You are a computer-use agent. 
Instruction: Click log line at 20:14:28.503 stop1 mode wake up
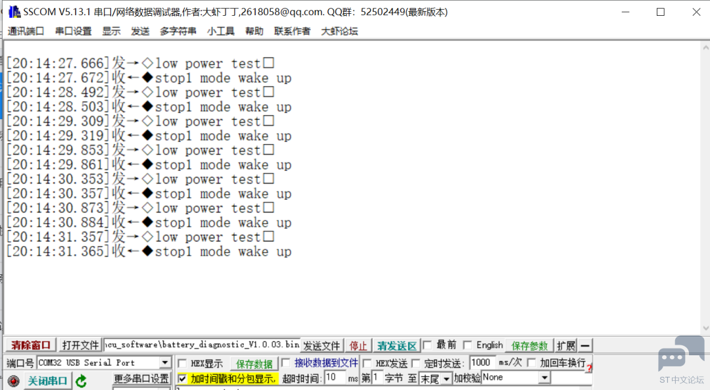[x=149, y=107]
